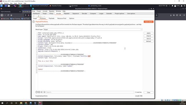The width and height of the screenshot is (186, 105).
Task: Open Kali applications menu dragon icon
Action: point(1,6)
